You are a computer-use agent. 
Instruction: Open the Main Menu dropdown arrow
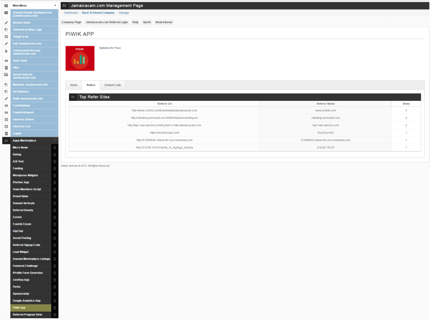coord(55,5)
